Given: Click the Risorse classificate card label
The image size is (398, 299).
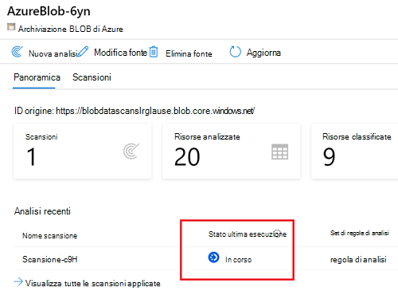Looking at the screenshot, I should 357,136.
